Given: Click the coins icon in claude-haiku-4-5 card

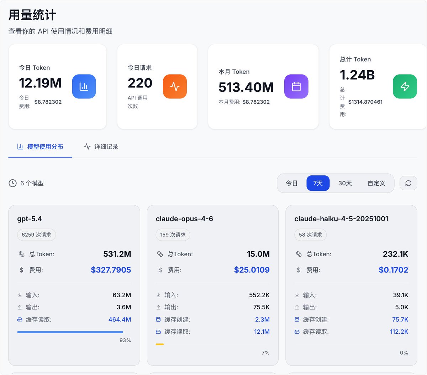Looking at the screenshot, I should tap(299, 254).
